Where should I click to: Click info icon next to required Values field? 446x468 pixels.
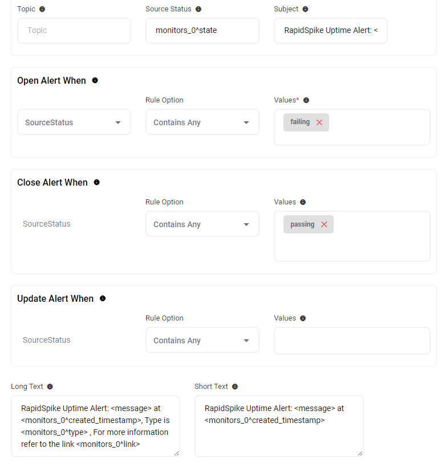pos(306,100)
